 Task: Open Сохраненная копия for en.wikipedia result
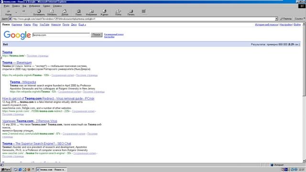pyautogui.click(x=69, y=92)
